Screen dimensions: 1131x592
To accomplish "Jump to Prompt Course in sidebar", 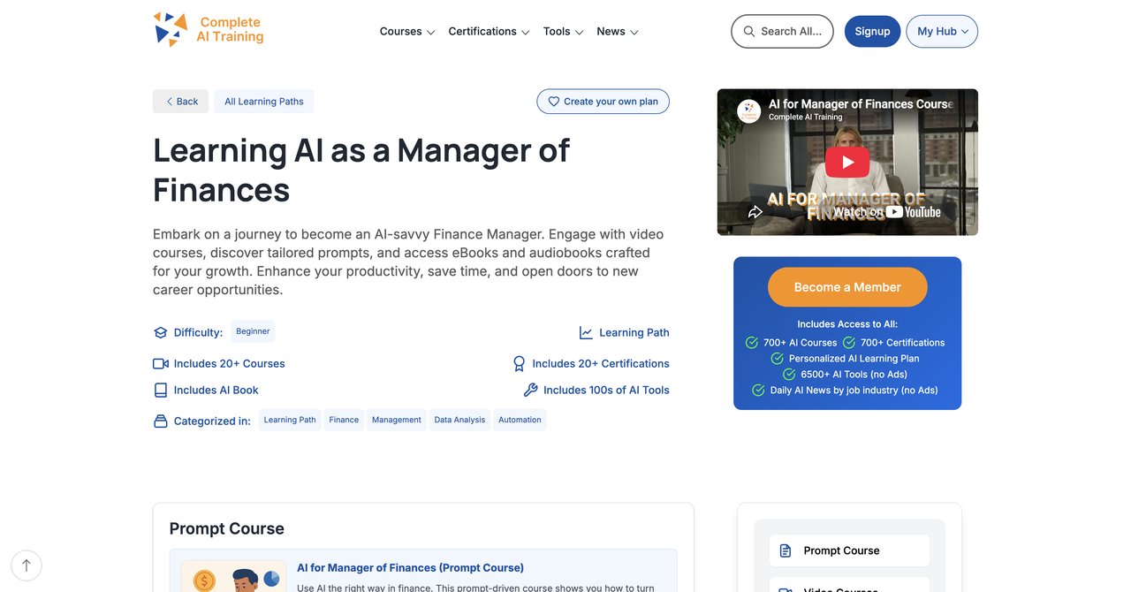I will pos(849,550).
